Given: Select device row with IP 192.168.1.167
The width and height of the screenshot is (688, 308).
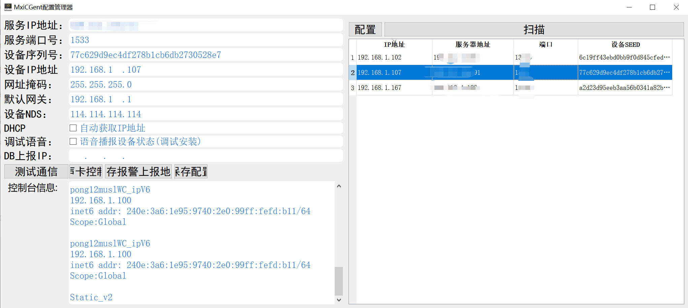Looking at the screenshot, I should click(380, 88).
